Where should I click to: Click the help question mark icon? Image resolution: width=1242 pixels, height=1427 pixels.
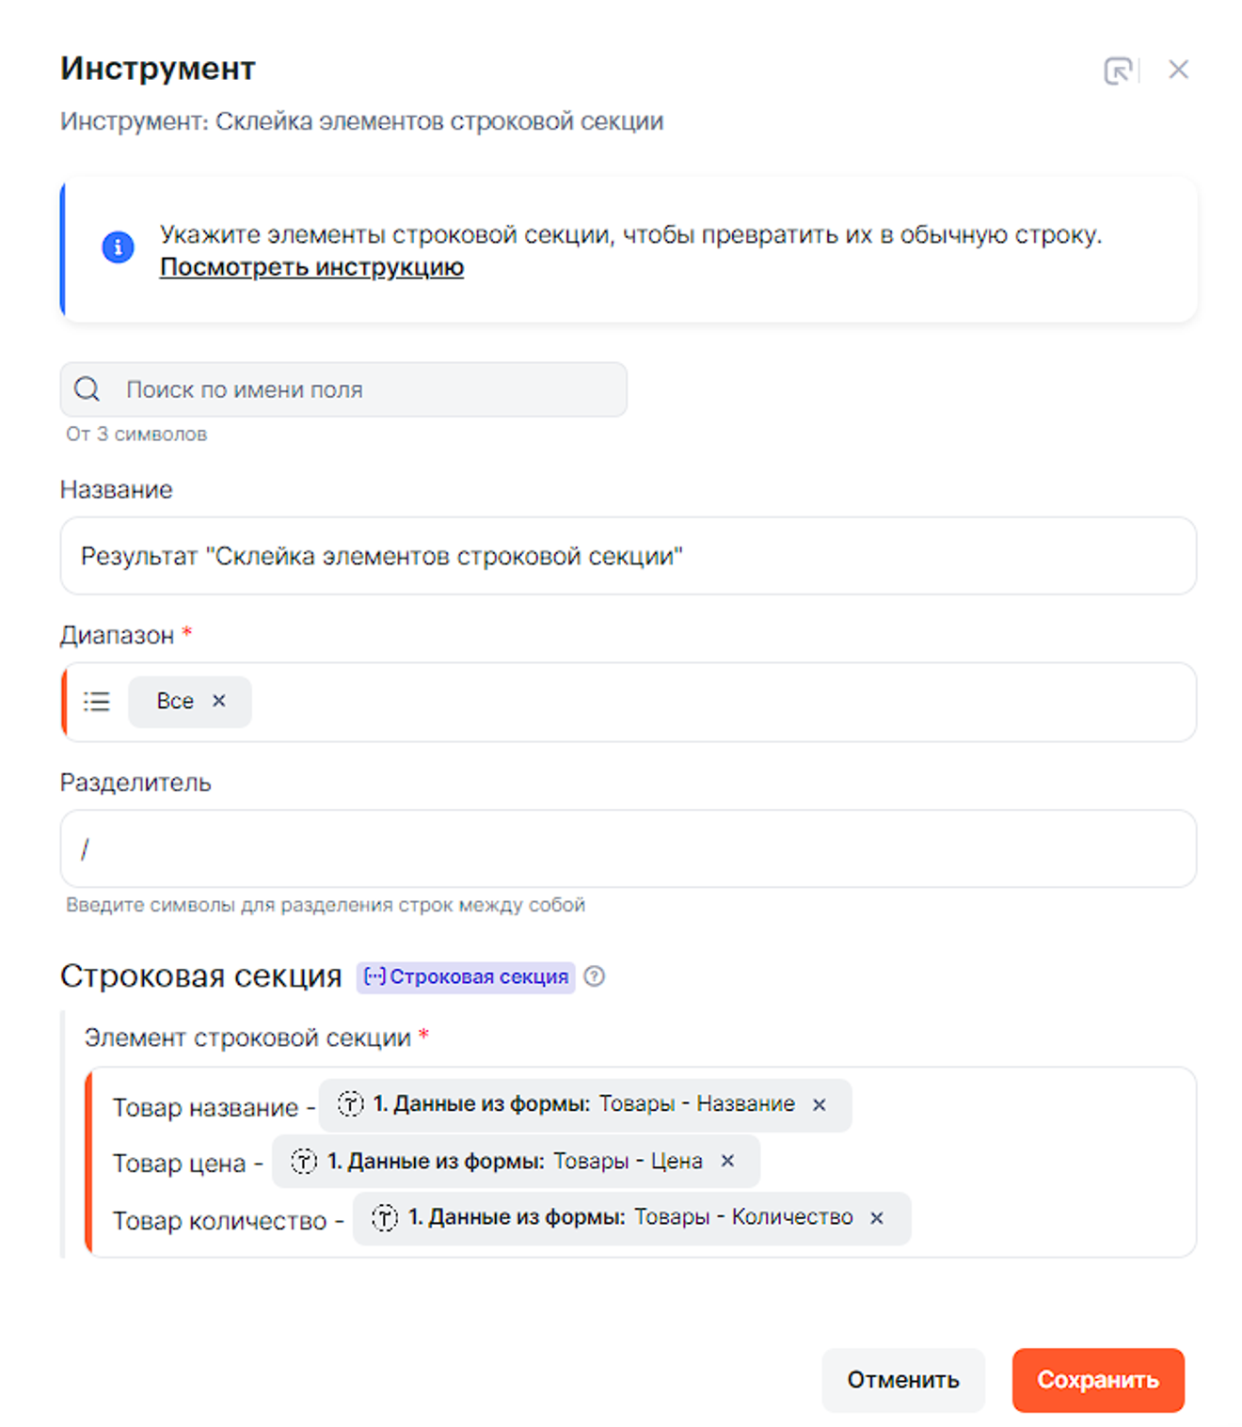595,976
